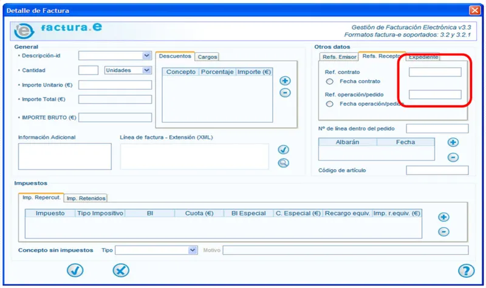Image resolution: width=486 pixels, height=288 pixels.
Task: Click the Imp. r.equiv. (€) column header
Action: click(x=397, y=213)
